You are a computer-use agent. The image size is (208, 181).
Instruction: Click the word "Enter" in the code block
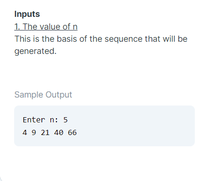tap(34, 120)
